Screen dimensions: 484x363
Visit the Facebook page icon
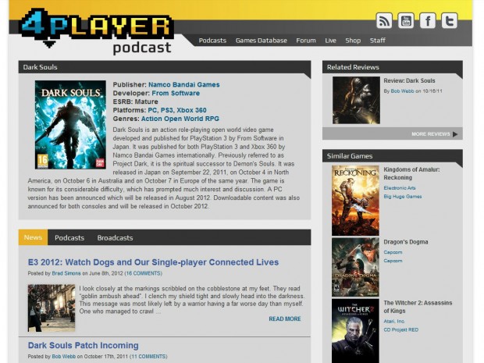[x=428, y=21]
